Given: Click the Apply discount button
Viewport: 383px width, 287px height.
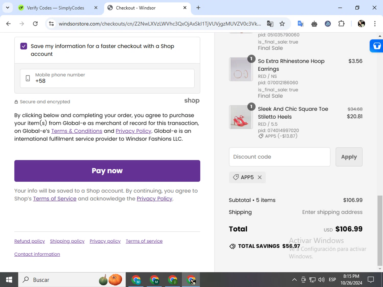Looking at the screenshot, I should pyautogui.click(x=349, y=157).
